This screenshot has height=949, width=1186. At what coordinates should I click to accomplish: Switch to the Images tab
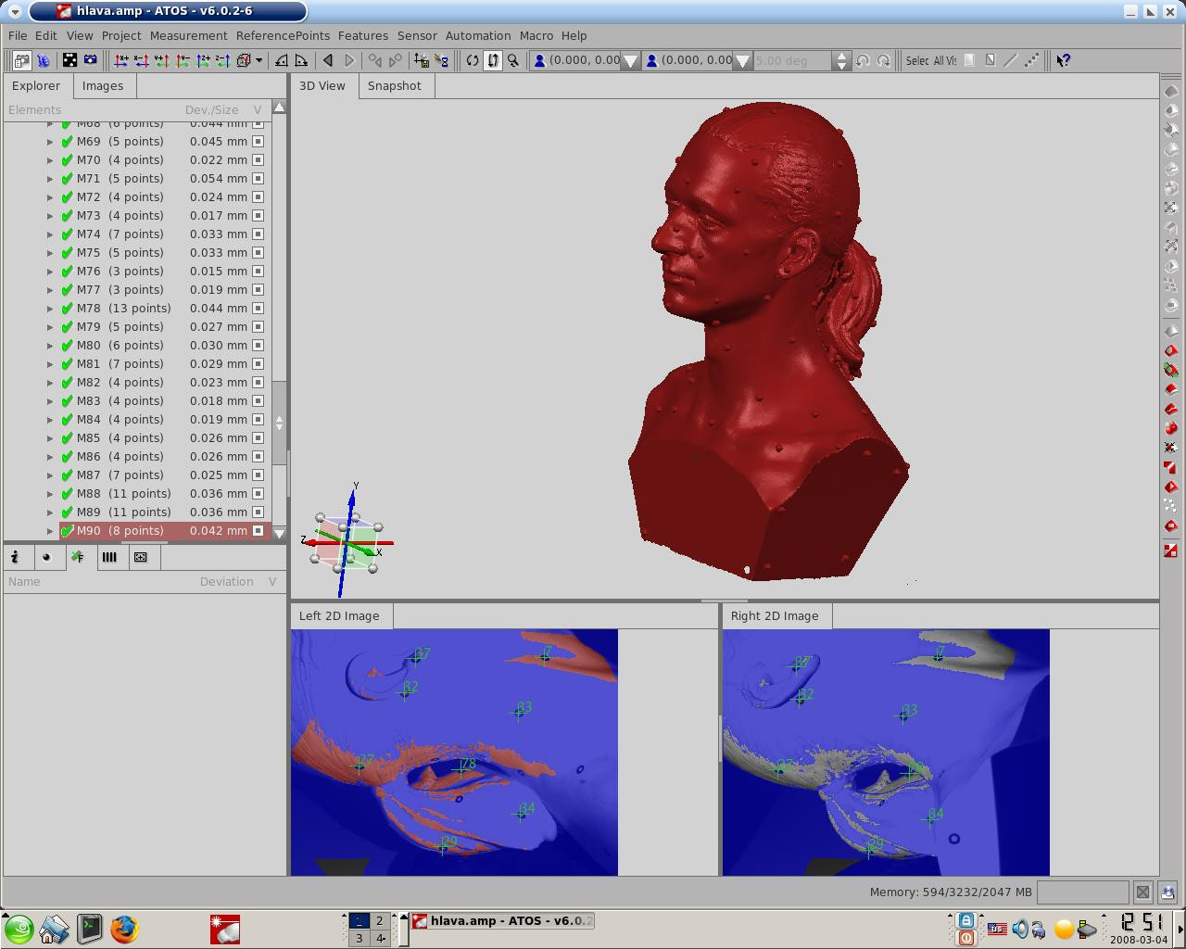coord(103,85)
